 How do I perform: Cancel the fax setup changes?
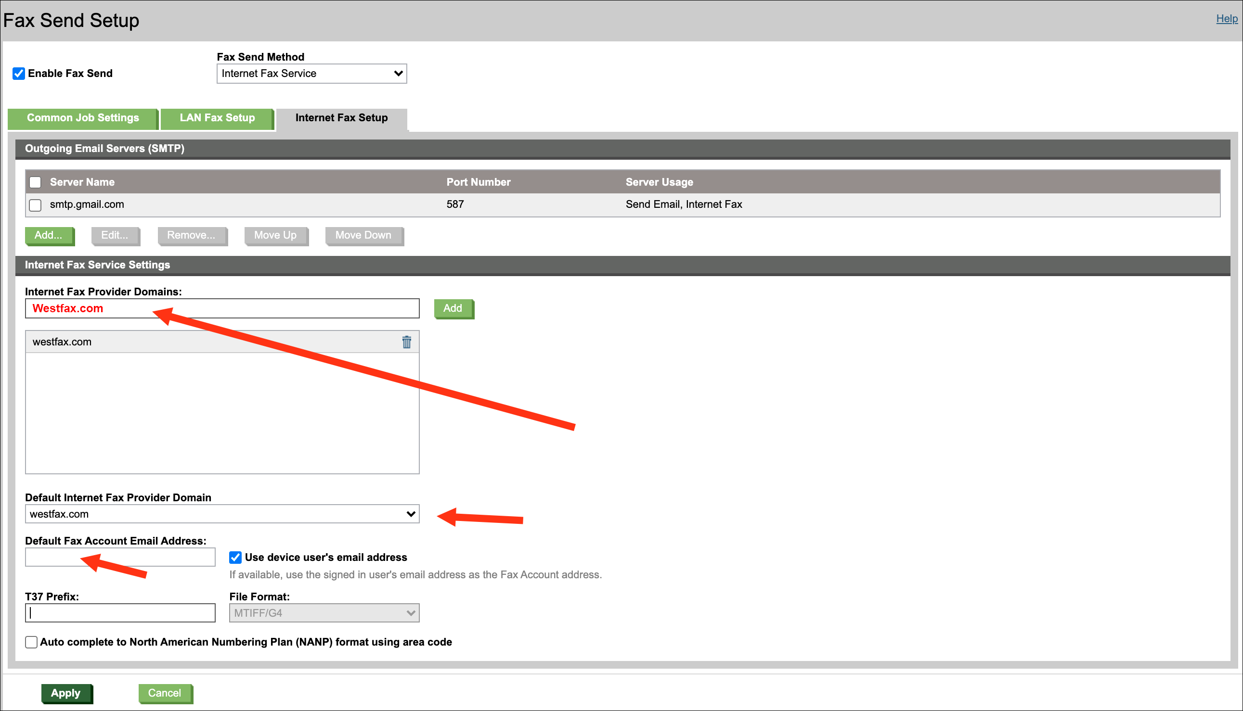click(165, 693)
